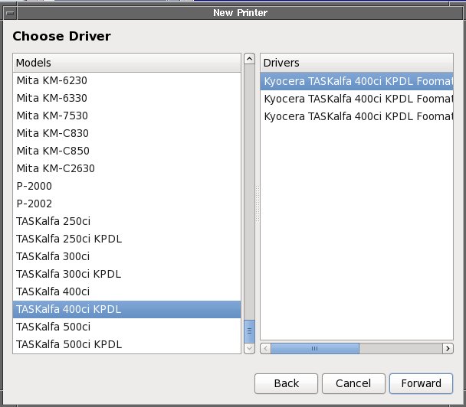Select the third driver in the Drivers list
Viewport: 466px width, 407px height.
point(356,116)
